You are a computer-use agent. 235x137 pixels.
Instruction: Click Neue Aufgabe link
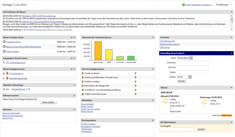(x=87, y=104)
